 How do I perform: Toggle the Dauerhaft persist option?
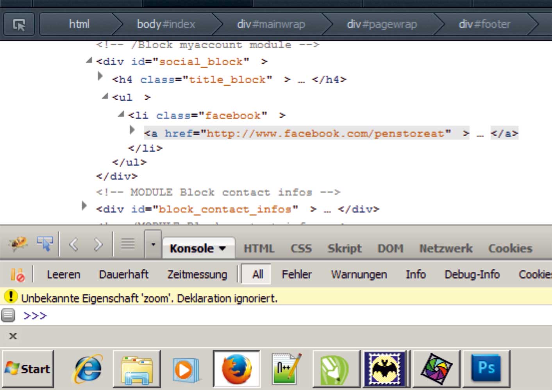pyautogui.click(x=123, y=275)
